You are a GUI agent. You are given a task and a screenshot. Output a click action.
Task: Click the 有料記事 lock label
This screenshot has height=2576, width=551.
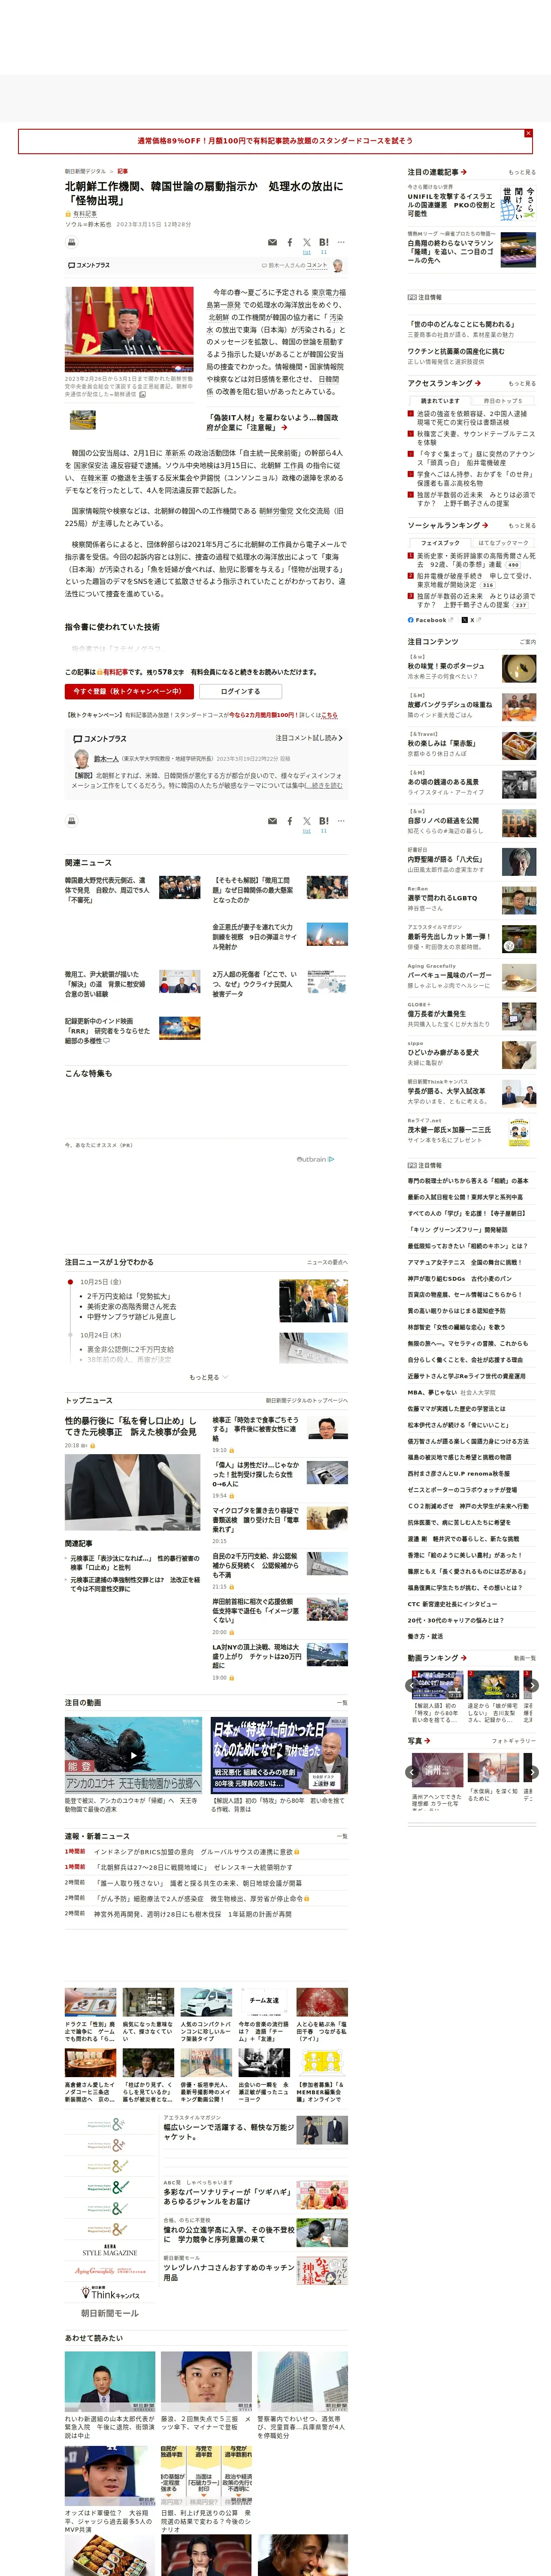(81, 214)
